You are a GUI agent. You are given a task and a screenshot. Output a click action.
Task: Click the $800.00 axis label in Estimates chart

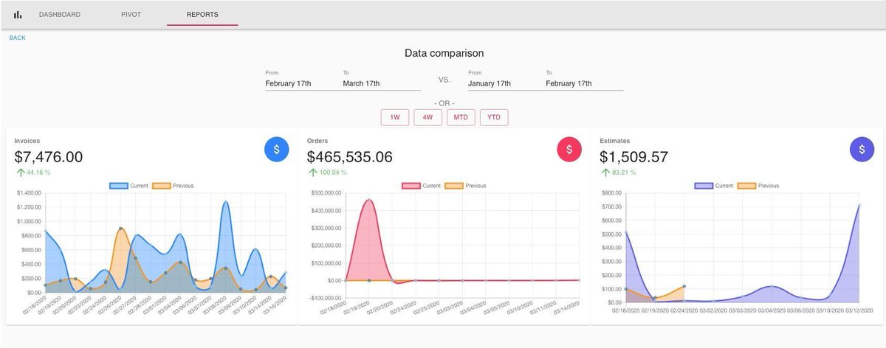[613, 193]
